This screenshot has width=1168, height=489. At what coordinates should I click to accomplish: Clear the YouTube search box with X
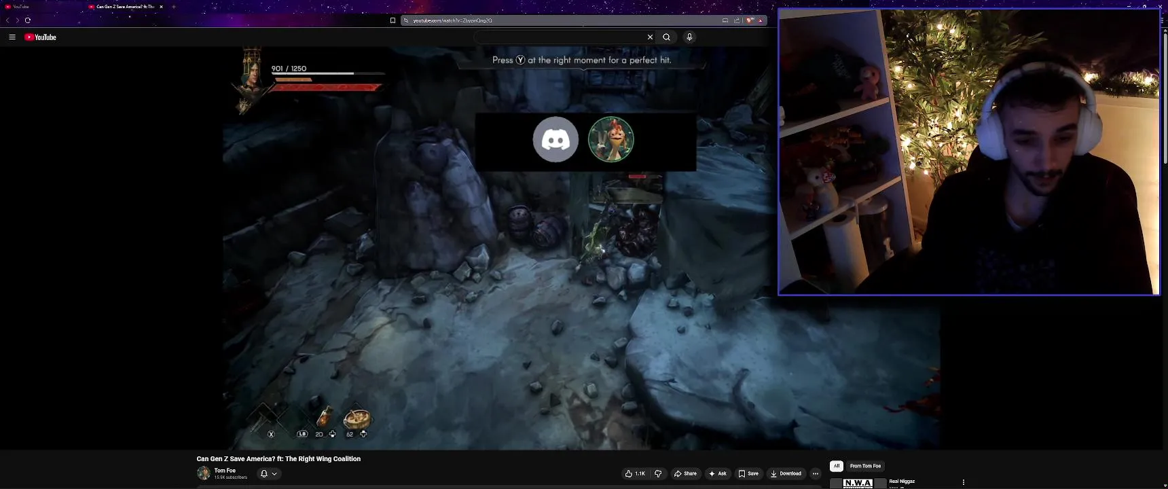650,37
